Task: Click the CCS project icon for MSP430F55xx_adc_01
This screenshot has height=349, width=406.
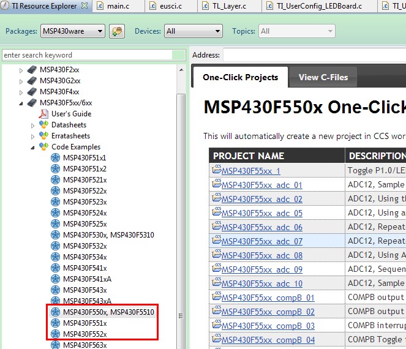Action: pyautogui.click(x=216, y=184)
